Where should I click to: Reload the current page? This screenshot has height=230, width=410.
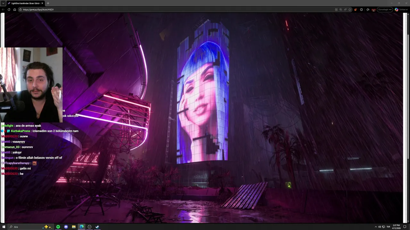point(9,10)
